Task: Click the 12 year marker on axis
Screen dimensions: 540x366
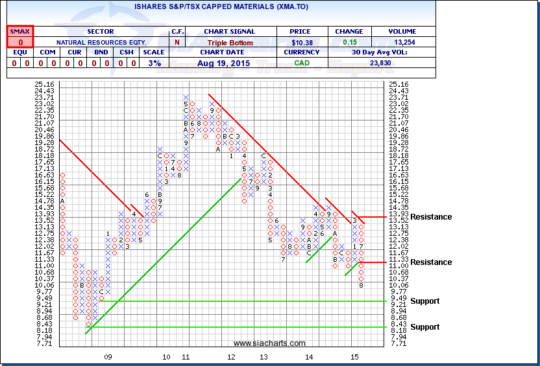Action: (x=231, y=357)
